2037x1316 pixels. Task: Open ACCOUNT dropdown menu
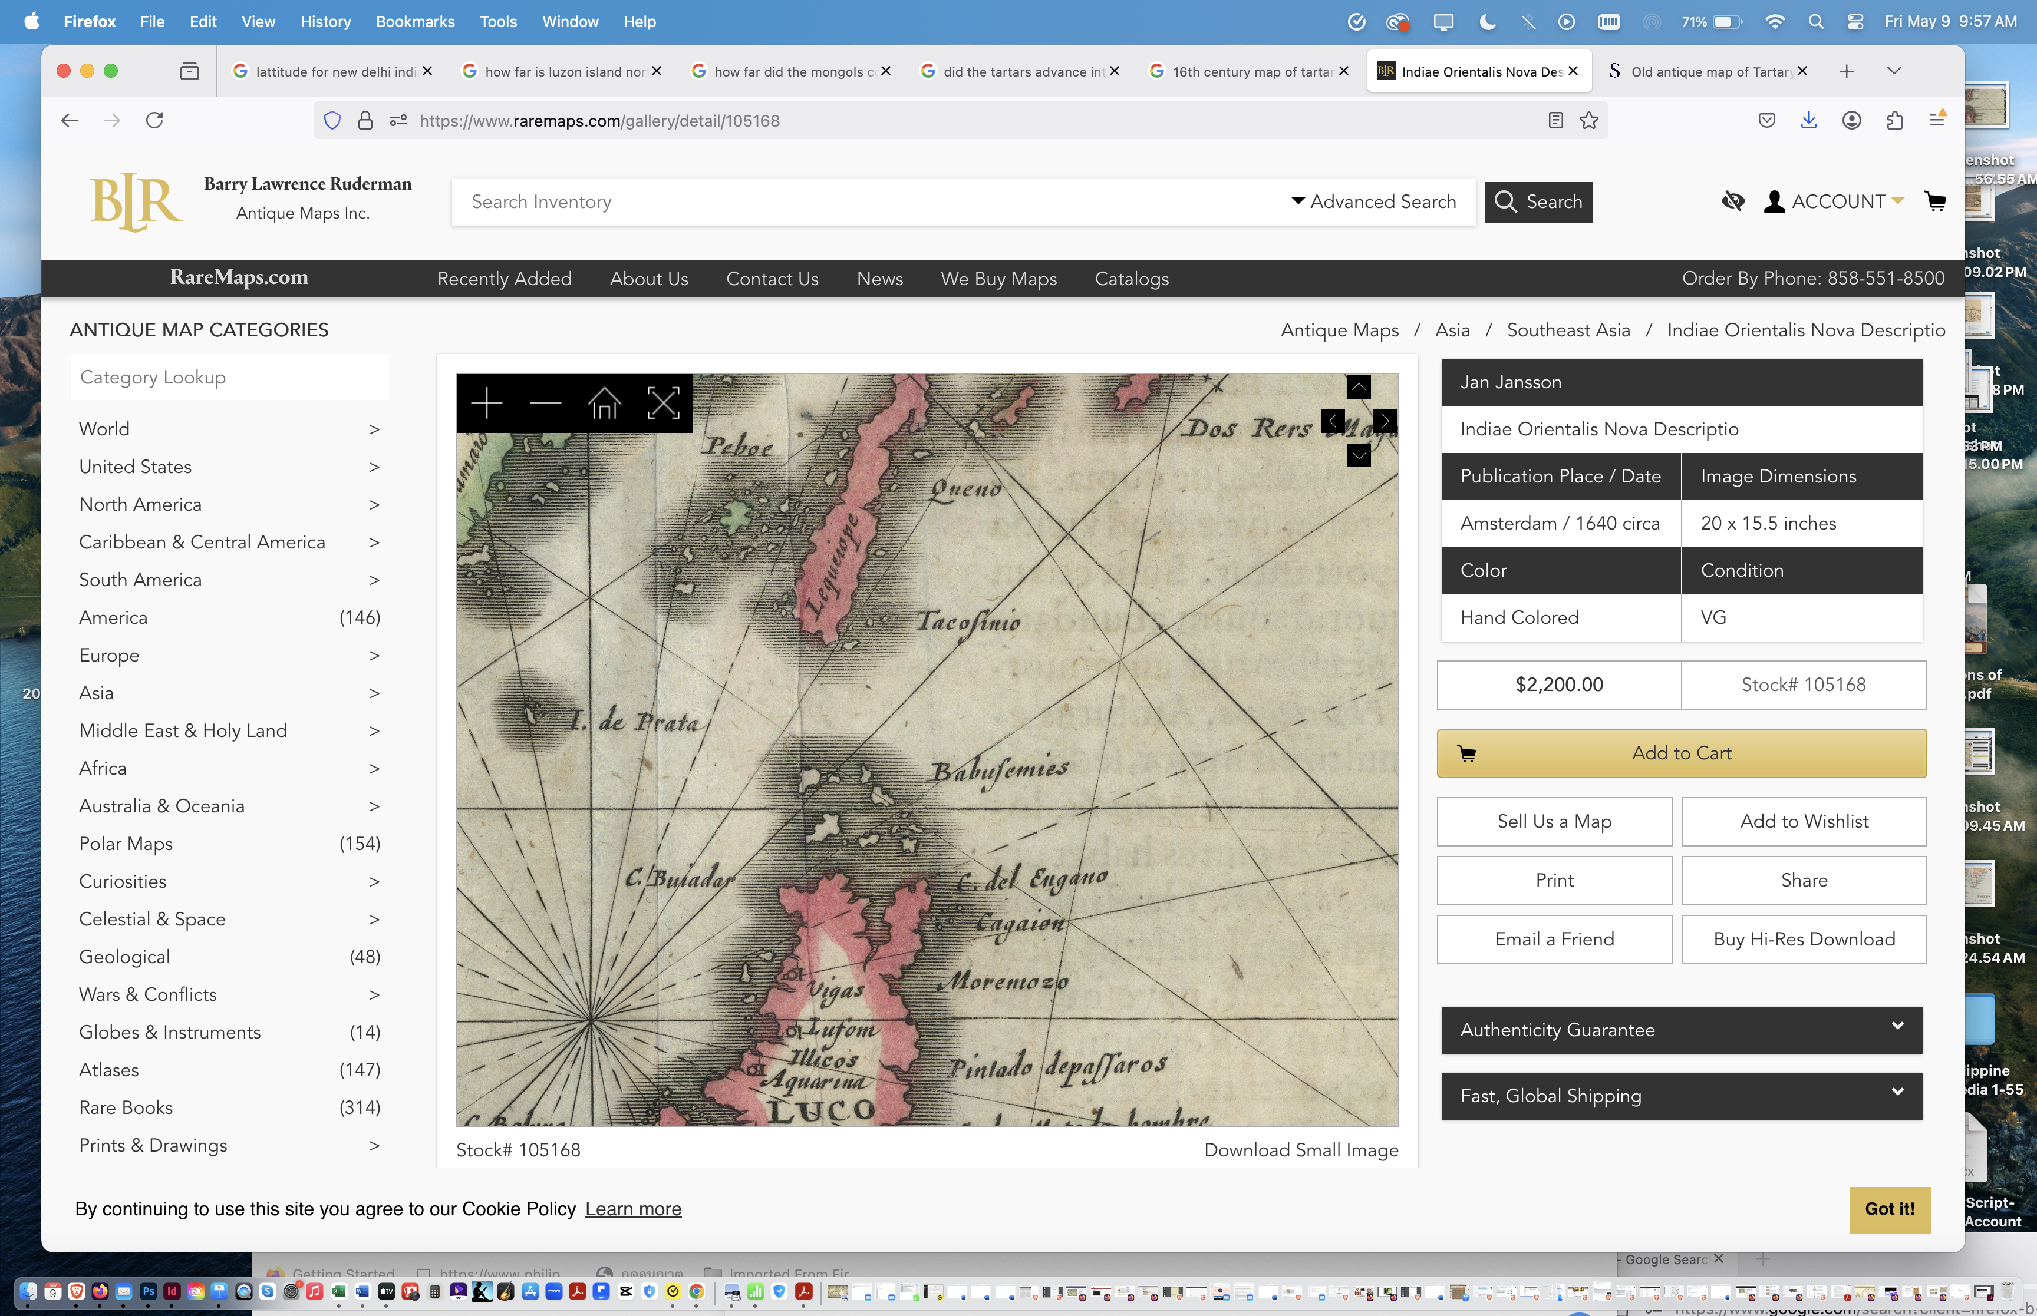click(x=1834, y=201)
